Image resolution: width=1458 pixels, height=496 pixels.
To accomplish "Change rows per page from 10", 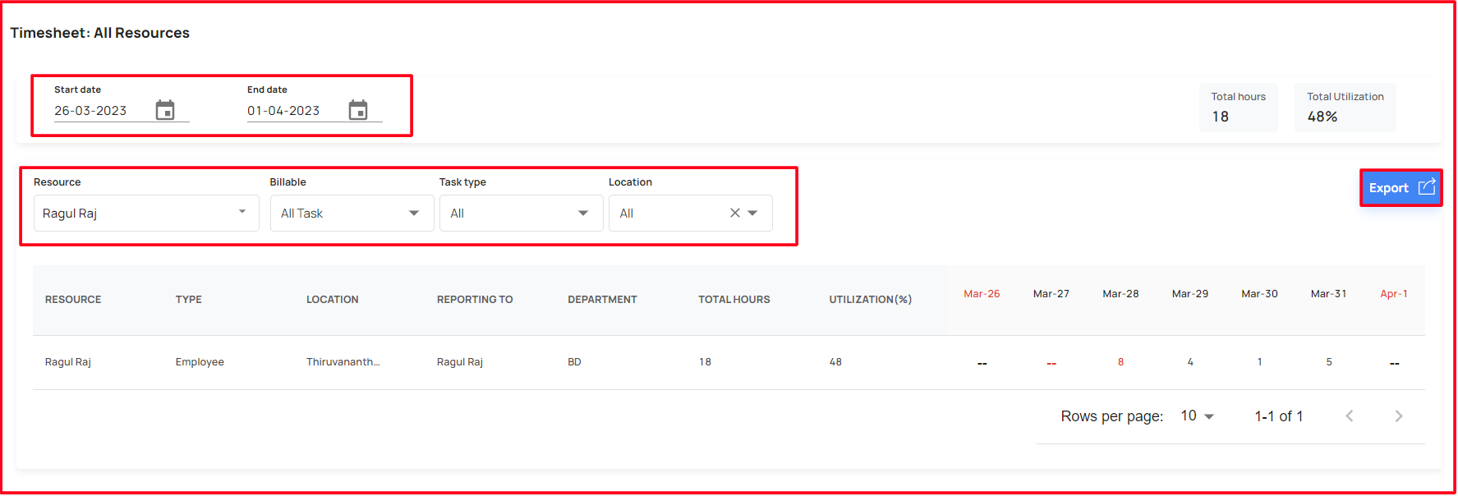I will coord(1198,416).
